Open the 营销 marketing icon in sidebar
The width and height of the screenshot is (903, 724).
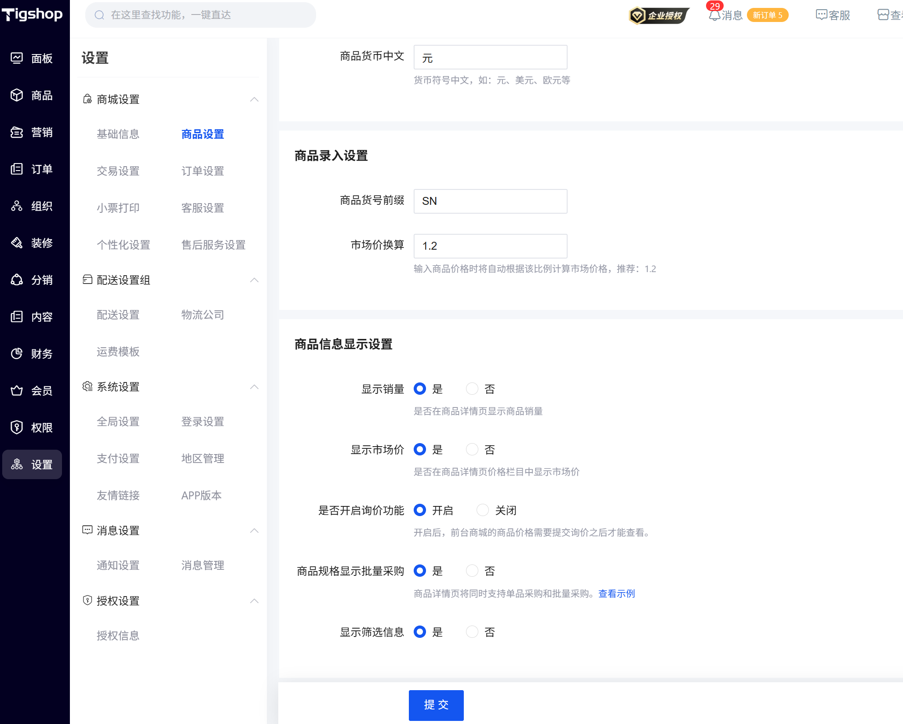coord(17,132)
